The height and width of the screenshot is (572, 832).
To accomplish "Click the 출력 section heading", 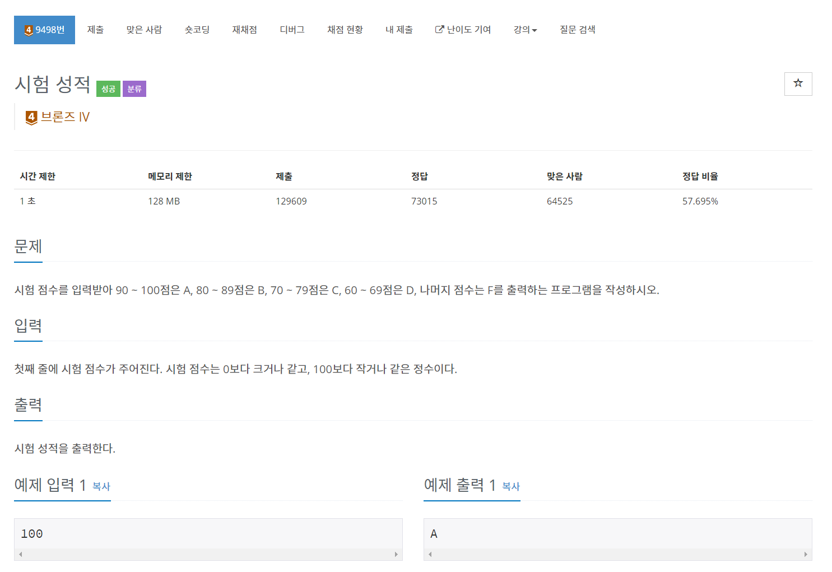I will pos(28,405).
